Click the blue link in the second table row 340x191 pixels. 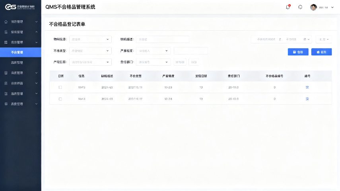(x=307, y=99)
